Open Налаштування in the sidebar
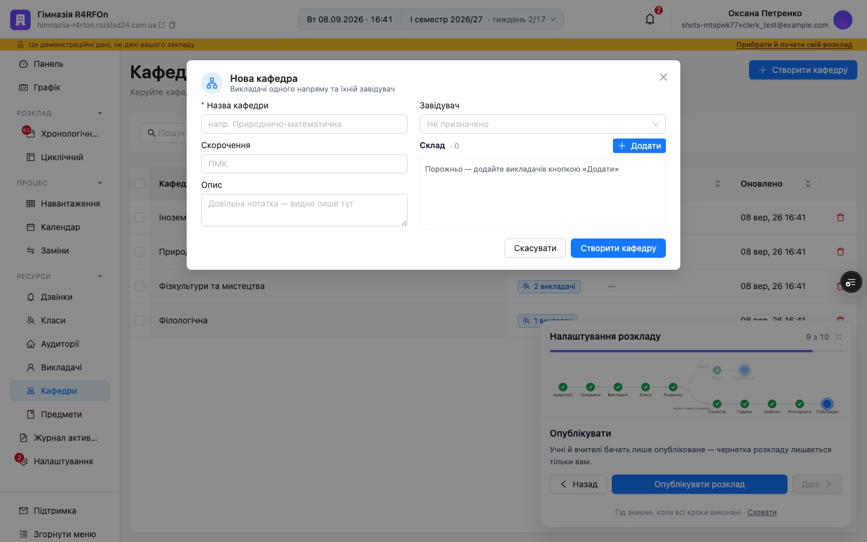This screenshot has width=867, height=542. tap(60, 461)
